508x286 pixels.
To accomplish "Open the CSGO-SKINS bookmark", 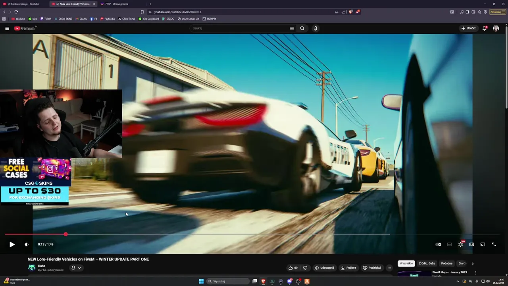I will click(x=63, y=19).
